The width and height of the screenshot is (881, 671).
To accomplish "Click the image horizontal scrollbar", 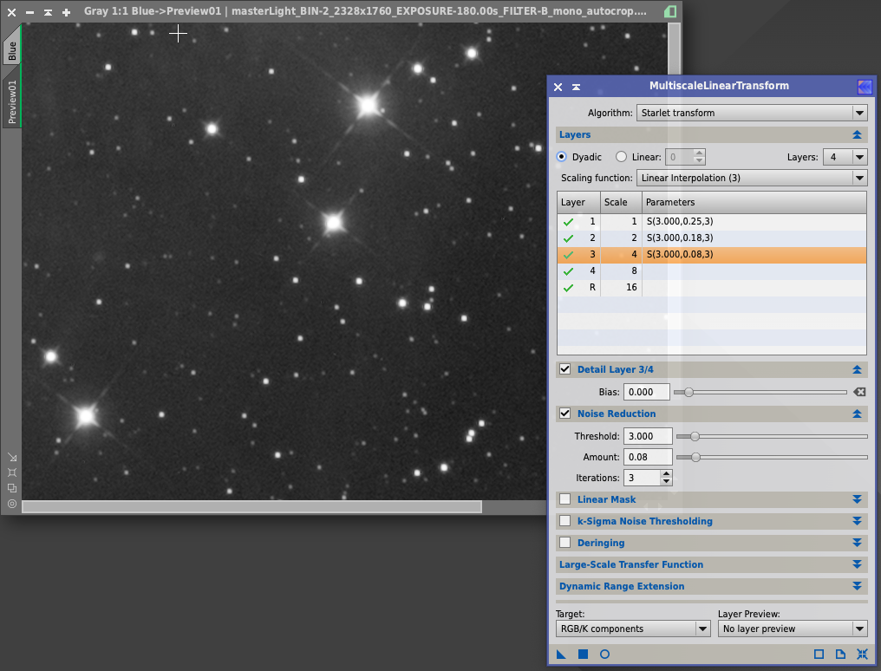I will click(x=251, y=506).
